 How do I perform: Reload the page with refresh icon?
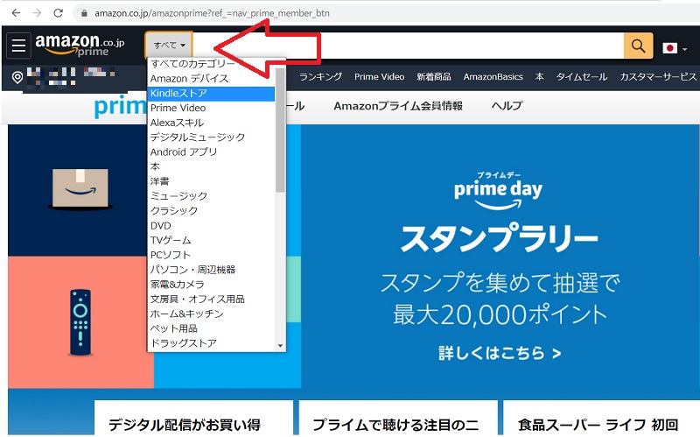(x=58, y=13)
